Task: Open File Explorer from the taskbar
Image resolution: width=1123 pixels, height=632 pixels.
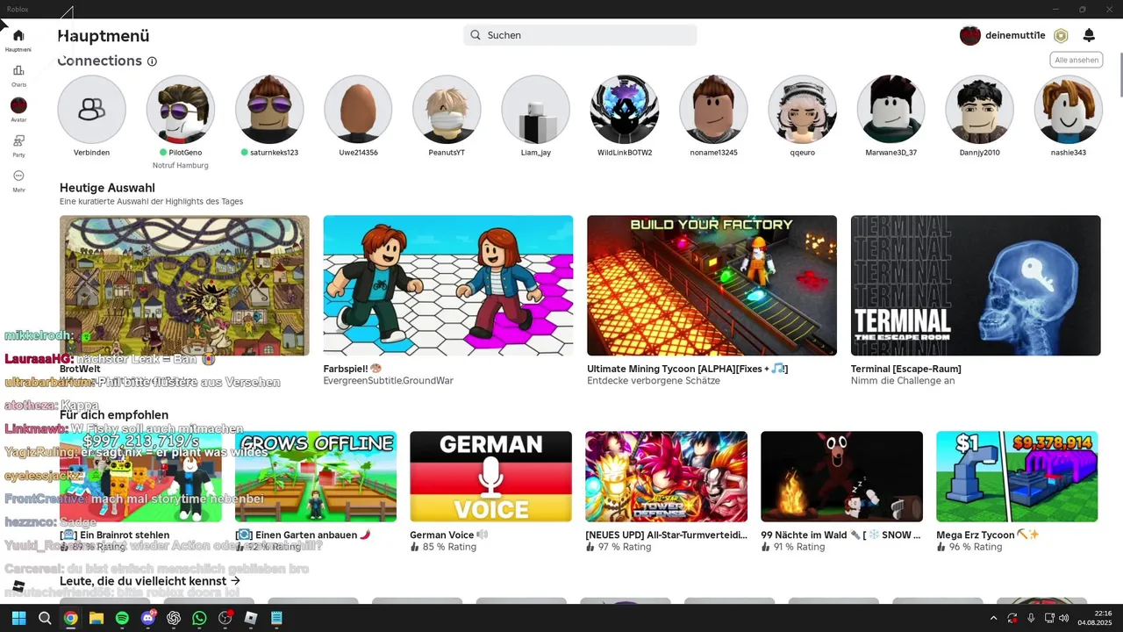Action: pyautogui.click(x=97, y=618)
